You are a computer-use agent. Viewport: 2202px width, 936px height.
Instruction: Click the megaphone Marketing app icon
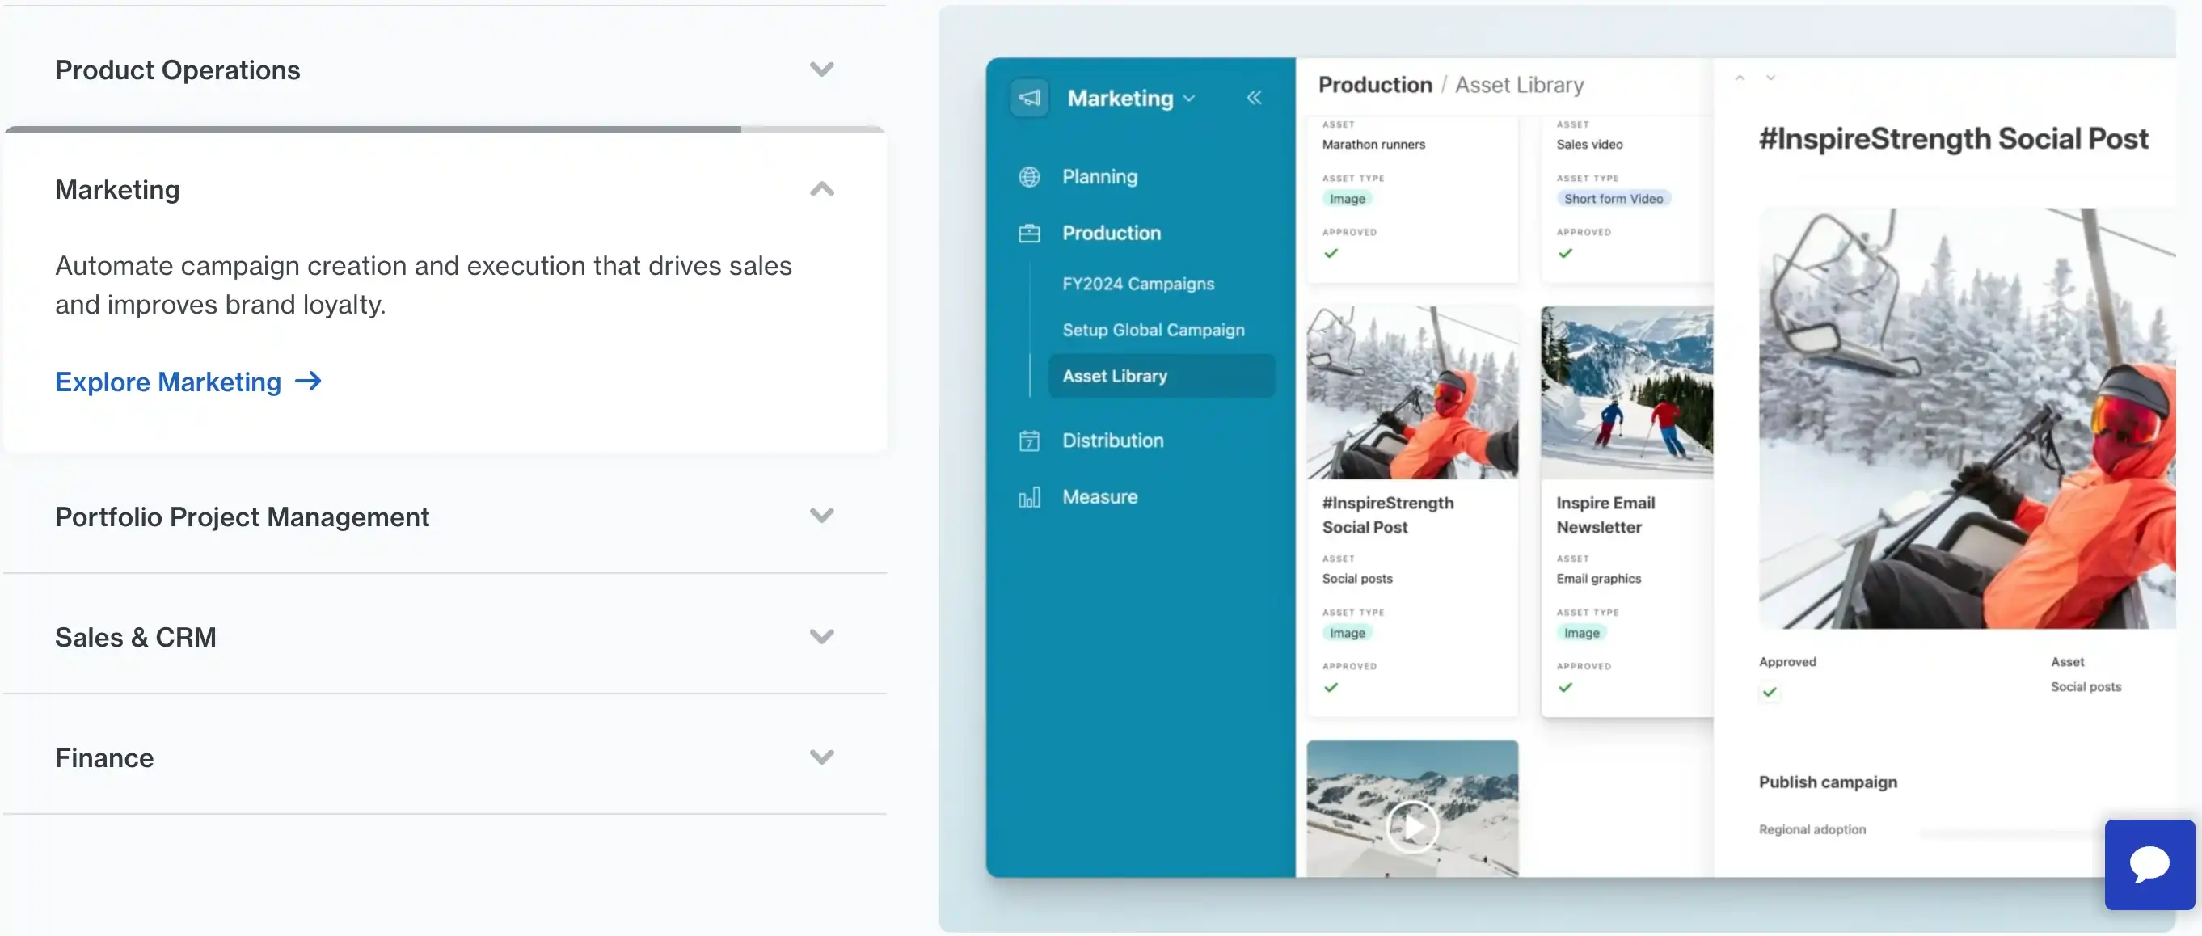(1029, 98)
